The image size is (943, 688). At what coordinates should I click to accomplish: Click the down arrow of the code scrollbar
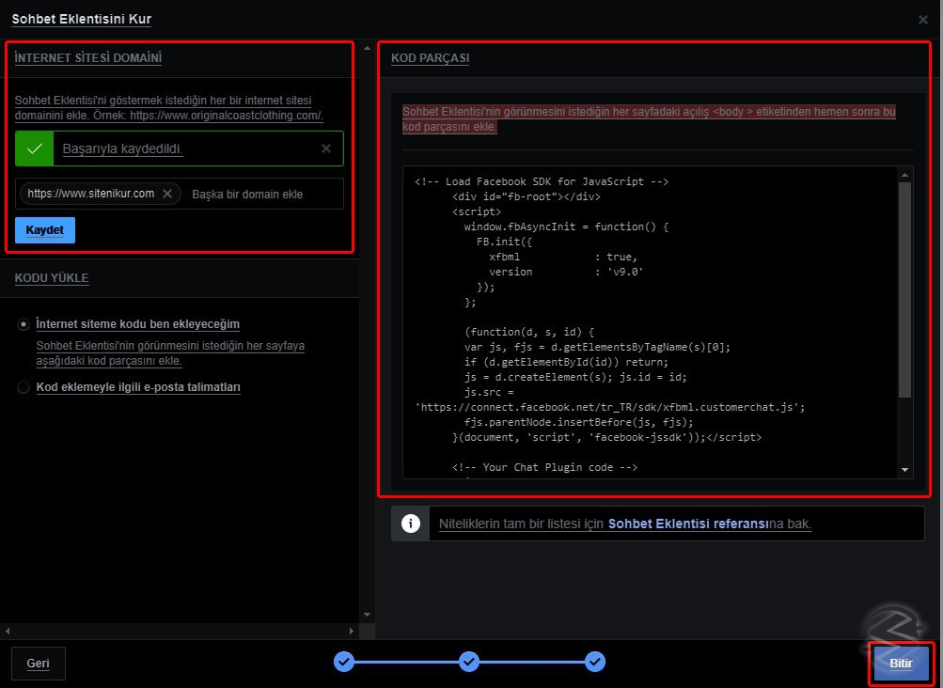click(904, 470)
